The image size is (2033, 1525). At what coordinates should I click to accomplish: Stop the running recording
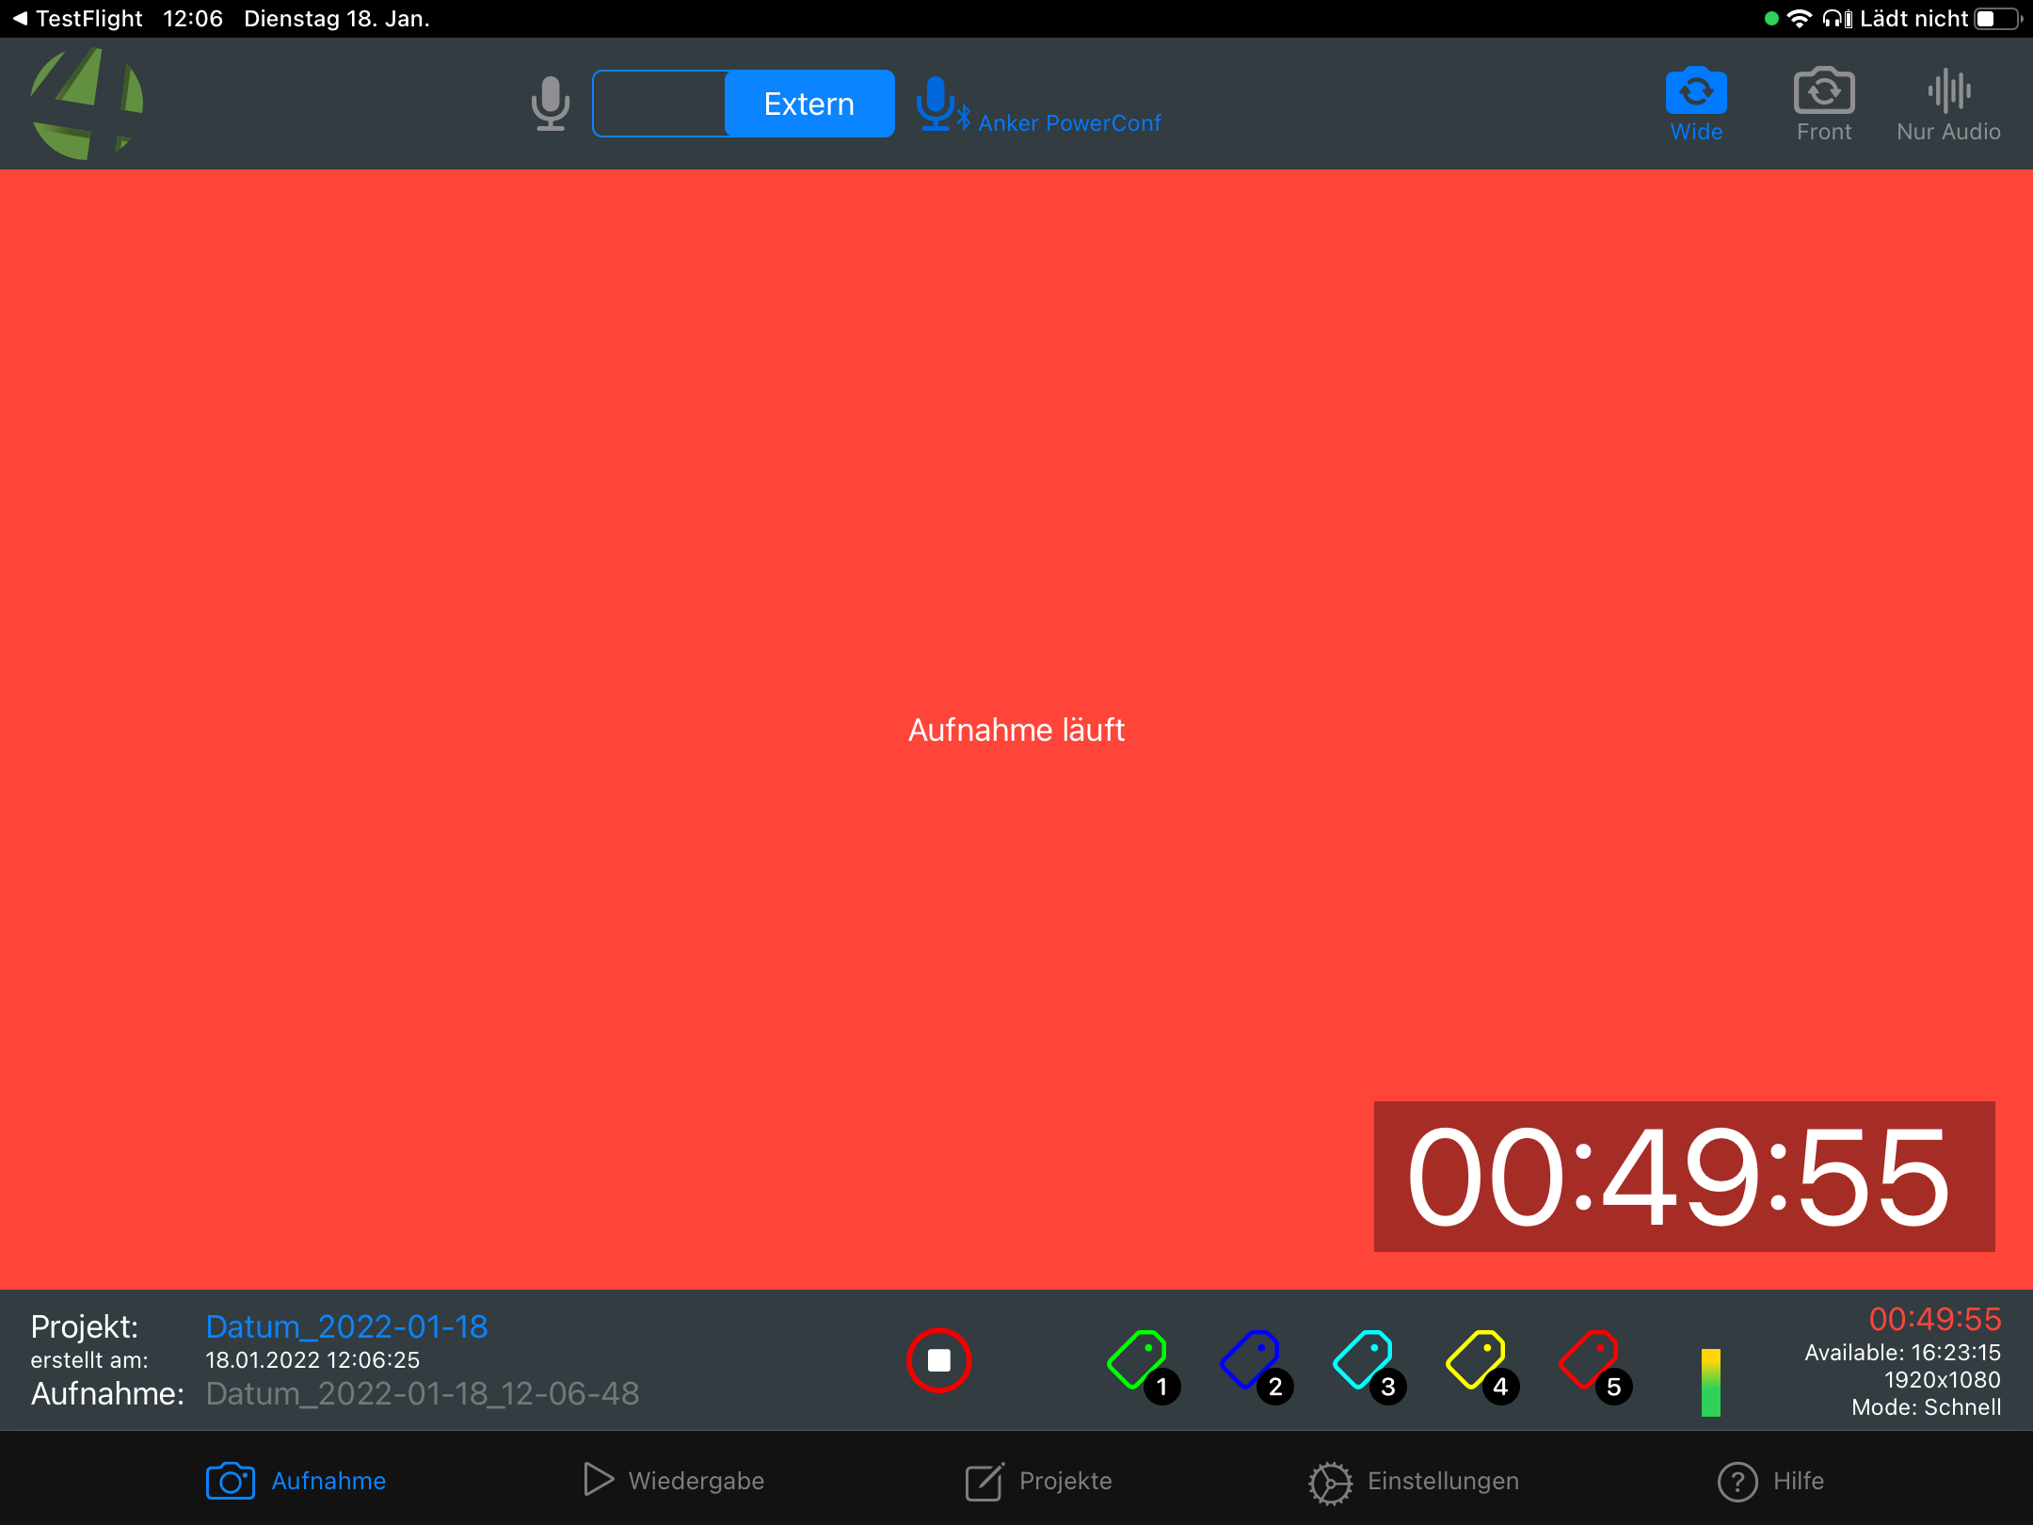[938, 1358]
